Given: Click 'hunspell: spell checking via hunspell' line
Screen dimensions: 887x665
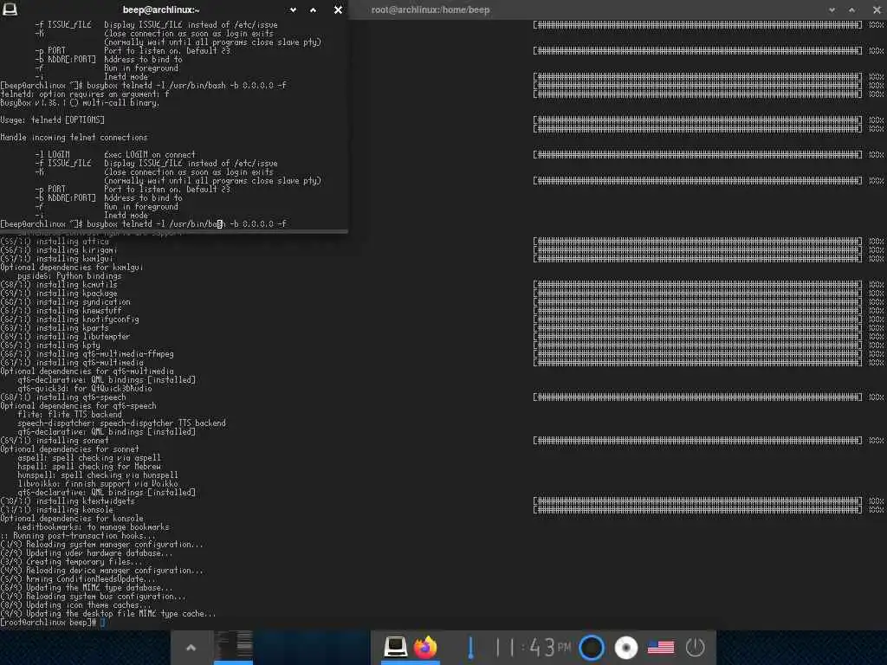Looking at the screenshot, I should pos(97,475).
